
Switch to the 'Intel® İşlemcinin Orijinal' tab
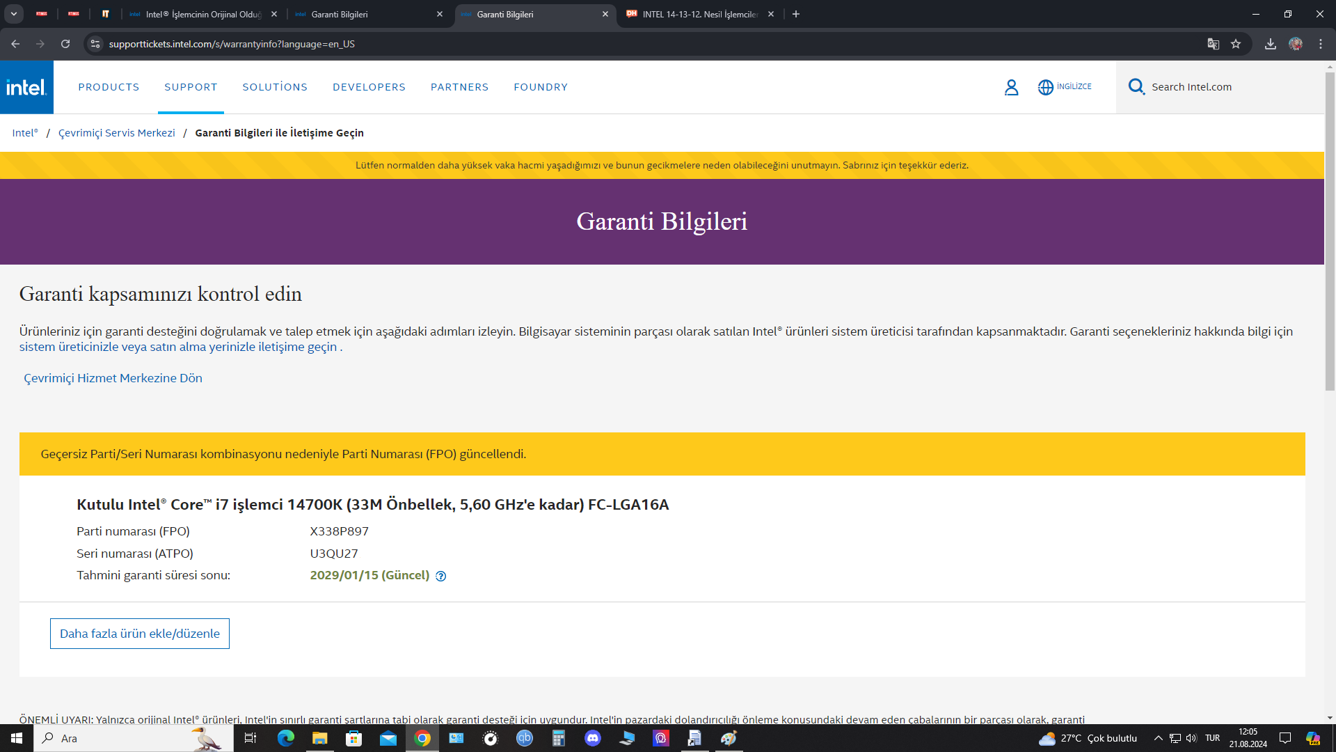pyautogui.click(x=202, y=14)
